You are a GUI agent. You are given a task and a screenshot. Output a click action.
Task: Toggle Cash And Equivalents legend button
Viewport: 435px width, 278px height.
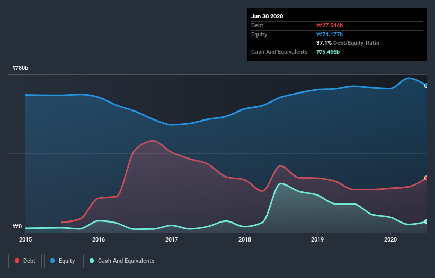tap(122, 261)
